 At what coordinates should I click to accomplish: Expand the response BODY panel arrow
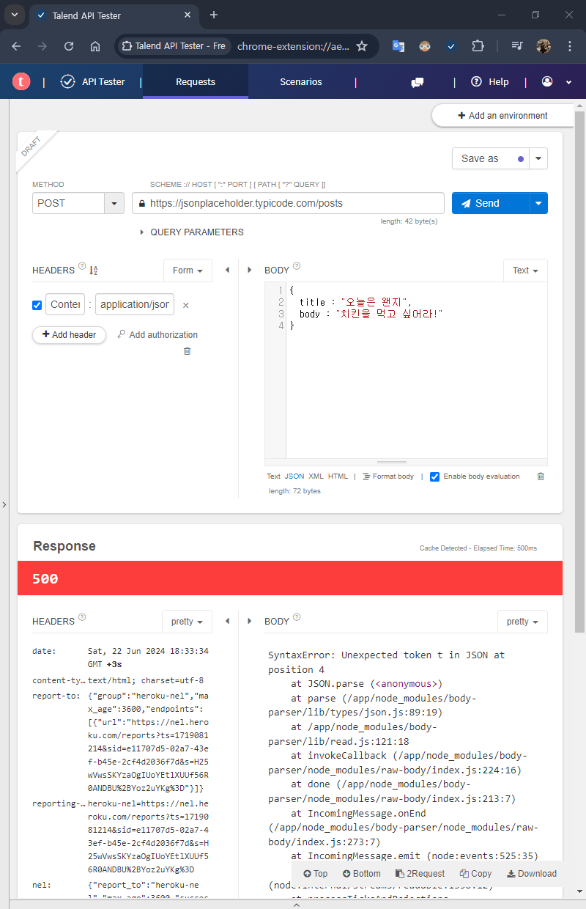coord(251,621)
